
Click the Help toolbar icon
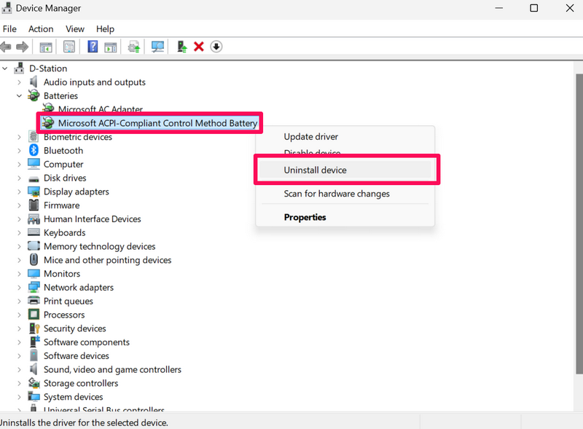tap(93, 47)
